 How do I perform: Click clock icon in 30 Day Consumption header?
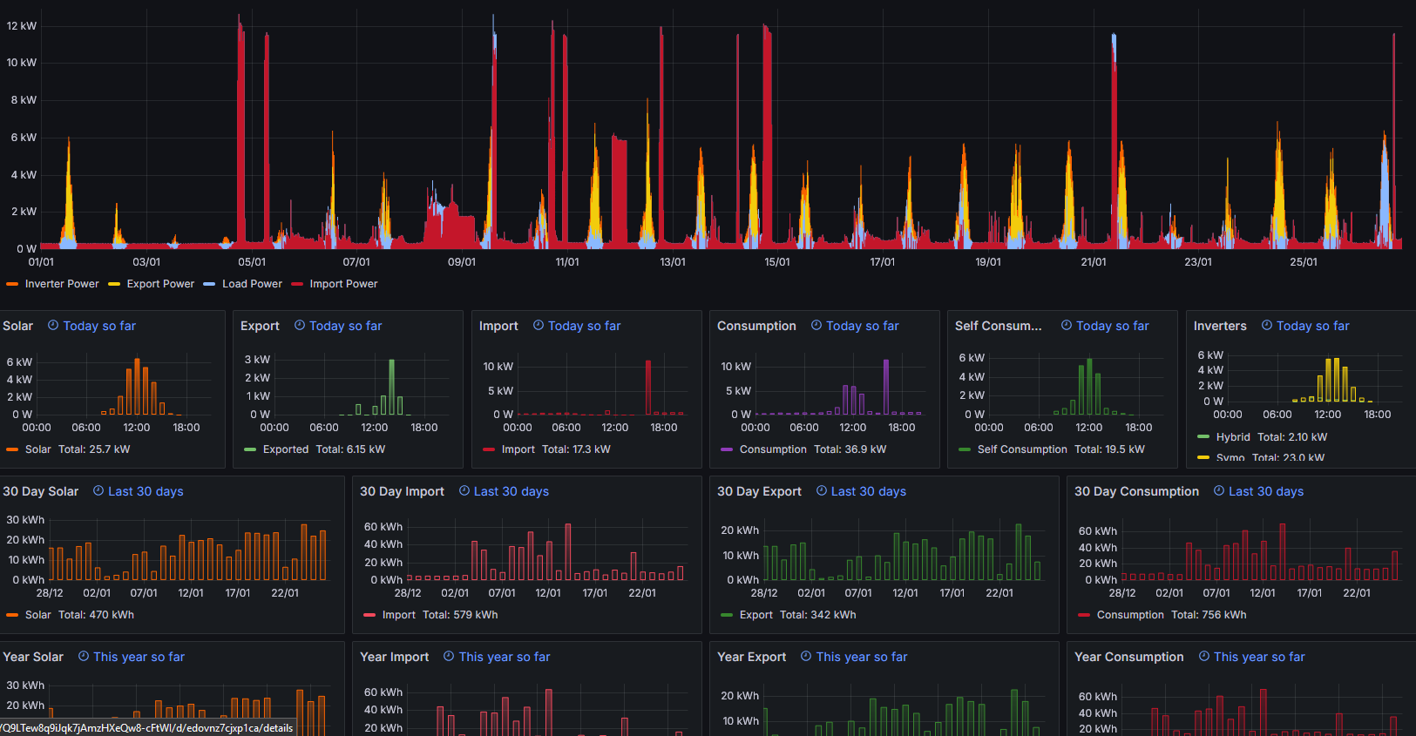tap(1219, 490)
